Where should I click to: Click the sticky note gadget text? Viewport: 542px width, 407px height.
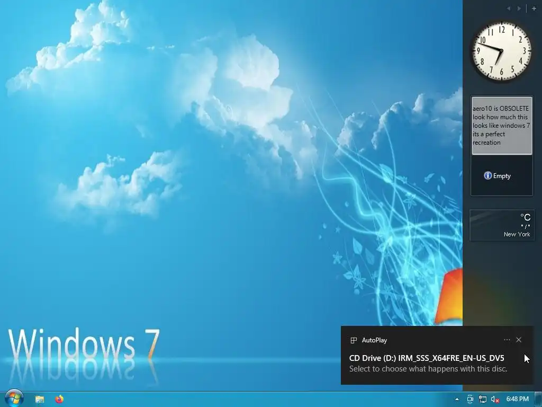coord(501,125)
